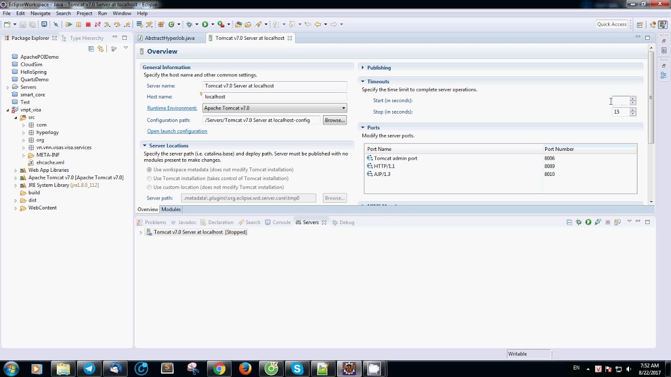
Task: Open the Runtime Environment dropdown
Action: 275,108
